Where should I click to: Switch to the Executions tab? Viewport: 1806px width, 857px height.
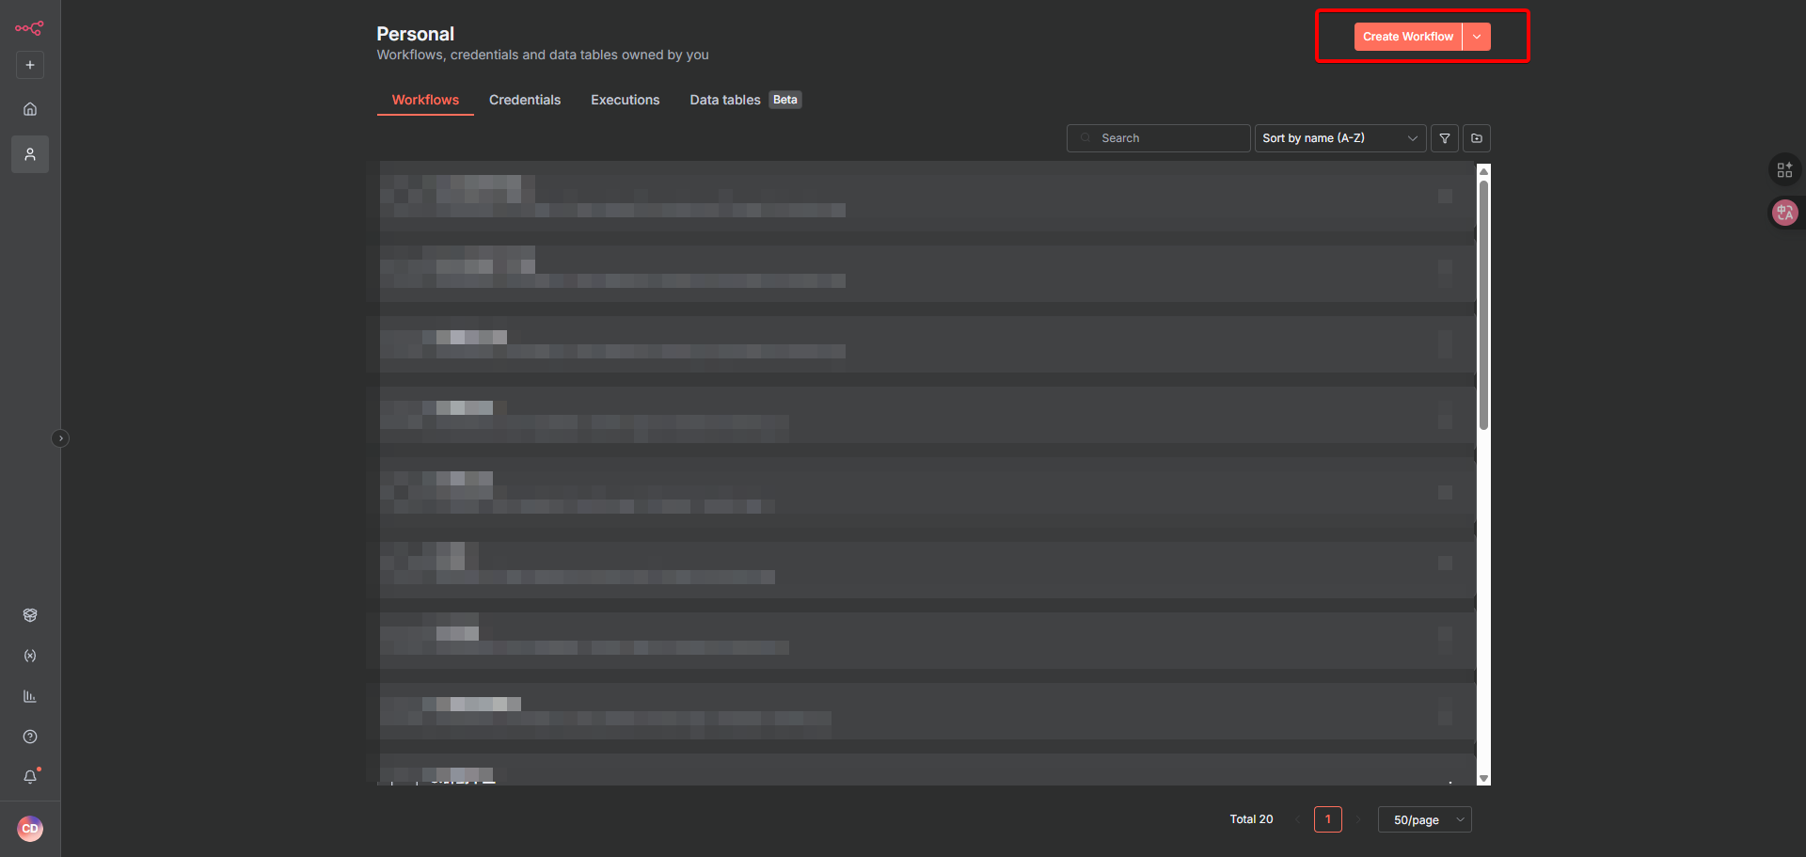coord(625,100)
